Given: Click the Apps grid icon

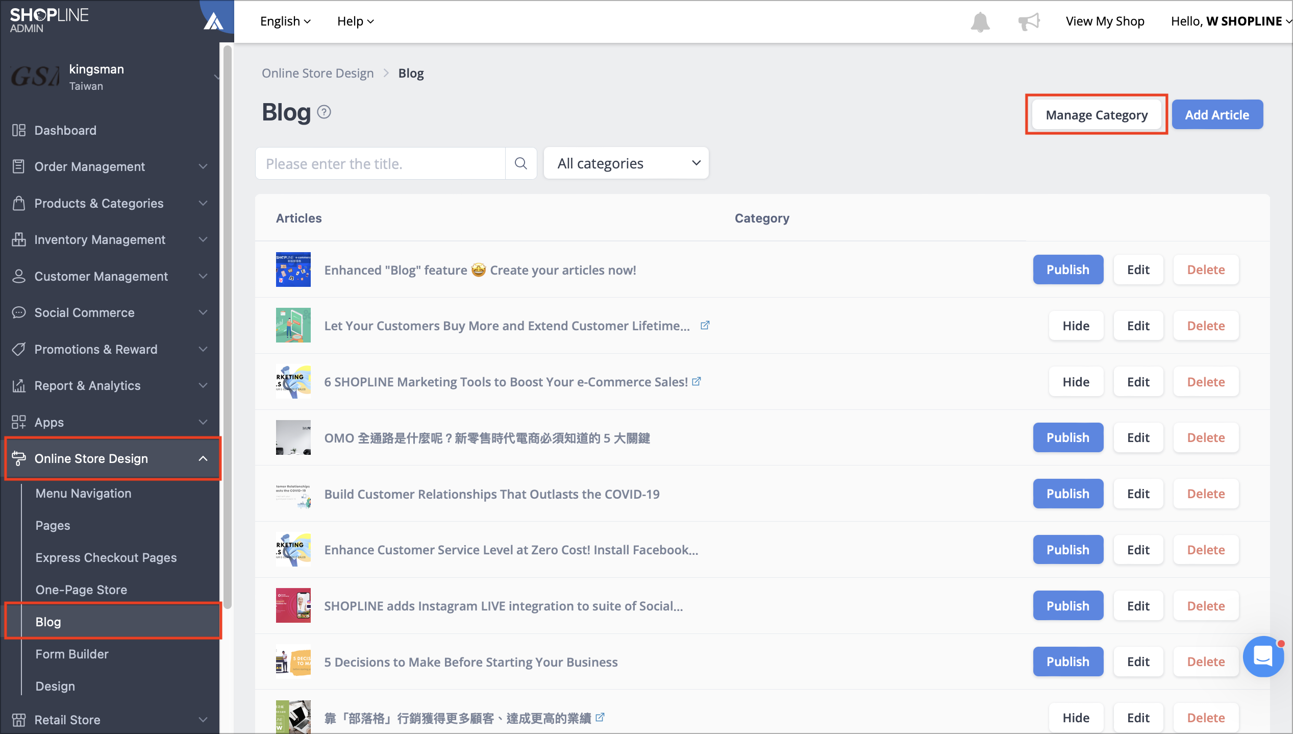Looking at the screenshot, I should 19,422.
